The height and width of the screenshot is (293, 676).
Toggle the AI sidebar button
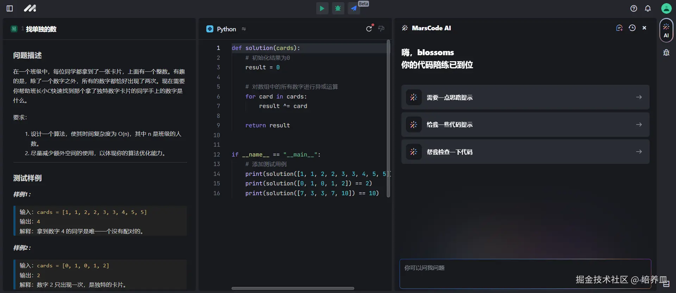(x=666, y=30)
